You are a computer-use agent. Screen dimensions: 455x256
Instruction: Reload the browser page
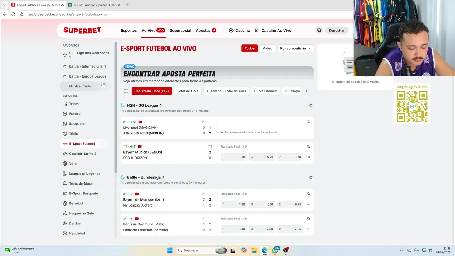point(13,14)
